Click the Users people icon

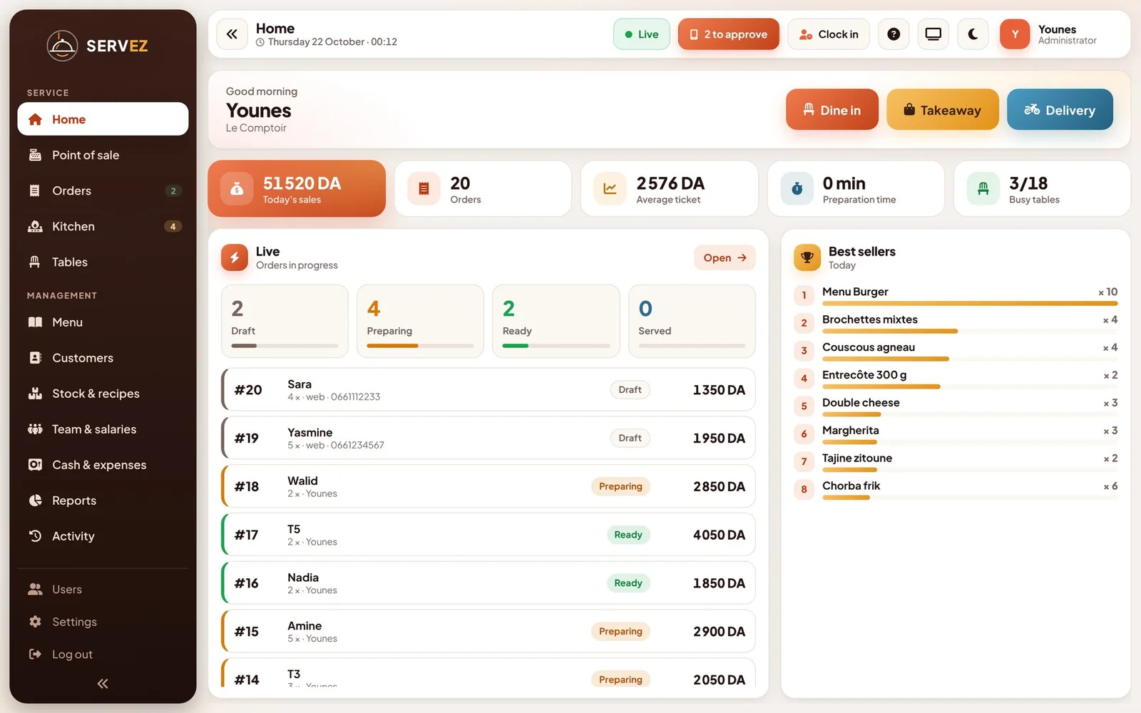pos(35,589)
